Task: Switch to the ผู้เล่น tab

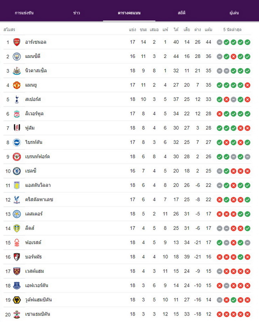Action: pyautogui.click(x=234, y=13)
